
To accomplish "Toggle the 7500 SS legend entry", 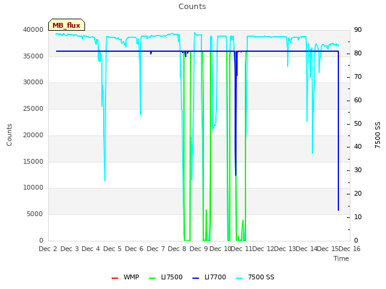I will coord(255,277).
